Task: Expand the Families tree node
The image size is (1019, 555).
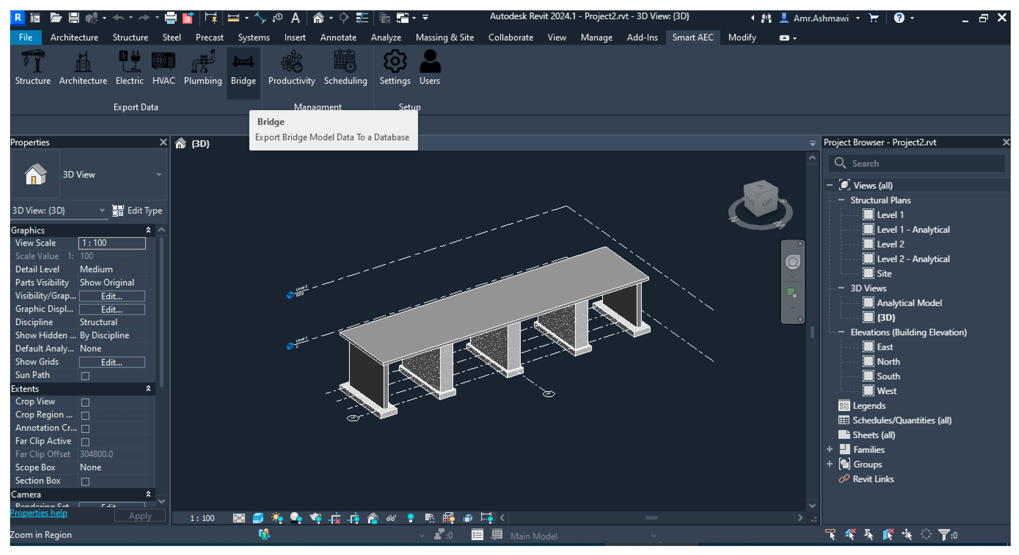Action: [x=829, y=449]
